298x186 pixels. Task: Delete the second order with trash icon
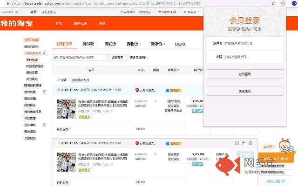click(x=251, y=143)
